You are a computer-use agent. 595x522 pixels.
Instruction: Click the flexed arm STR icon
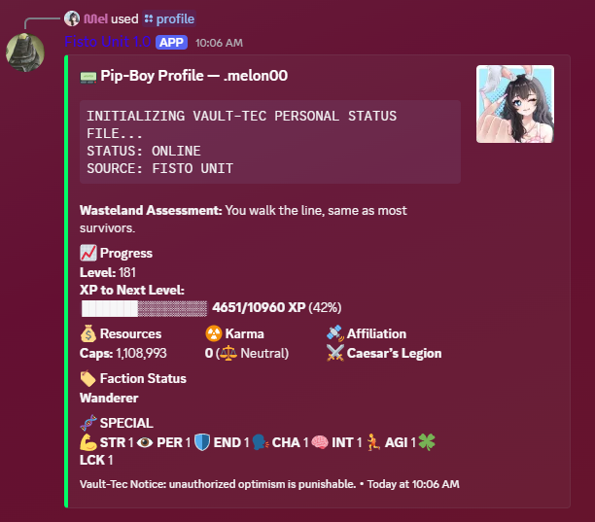[88, 442]
